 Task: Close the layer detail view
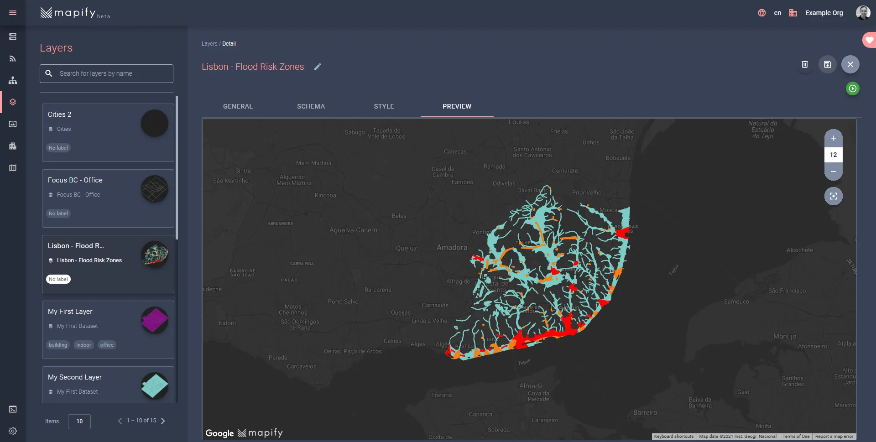[850, 64]
